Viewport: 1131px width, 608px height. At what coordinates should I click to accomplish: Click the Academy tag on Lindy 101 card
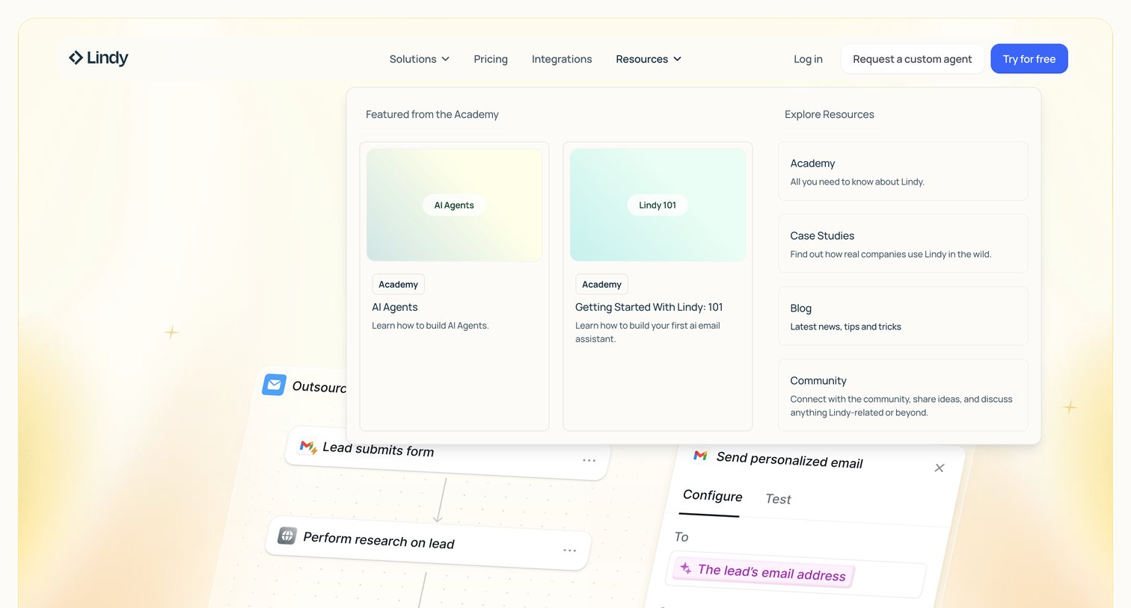[601, 285]
